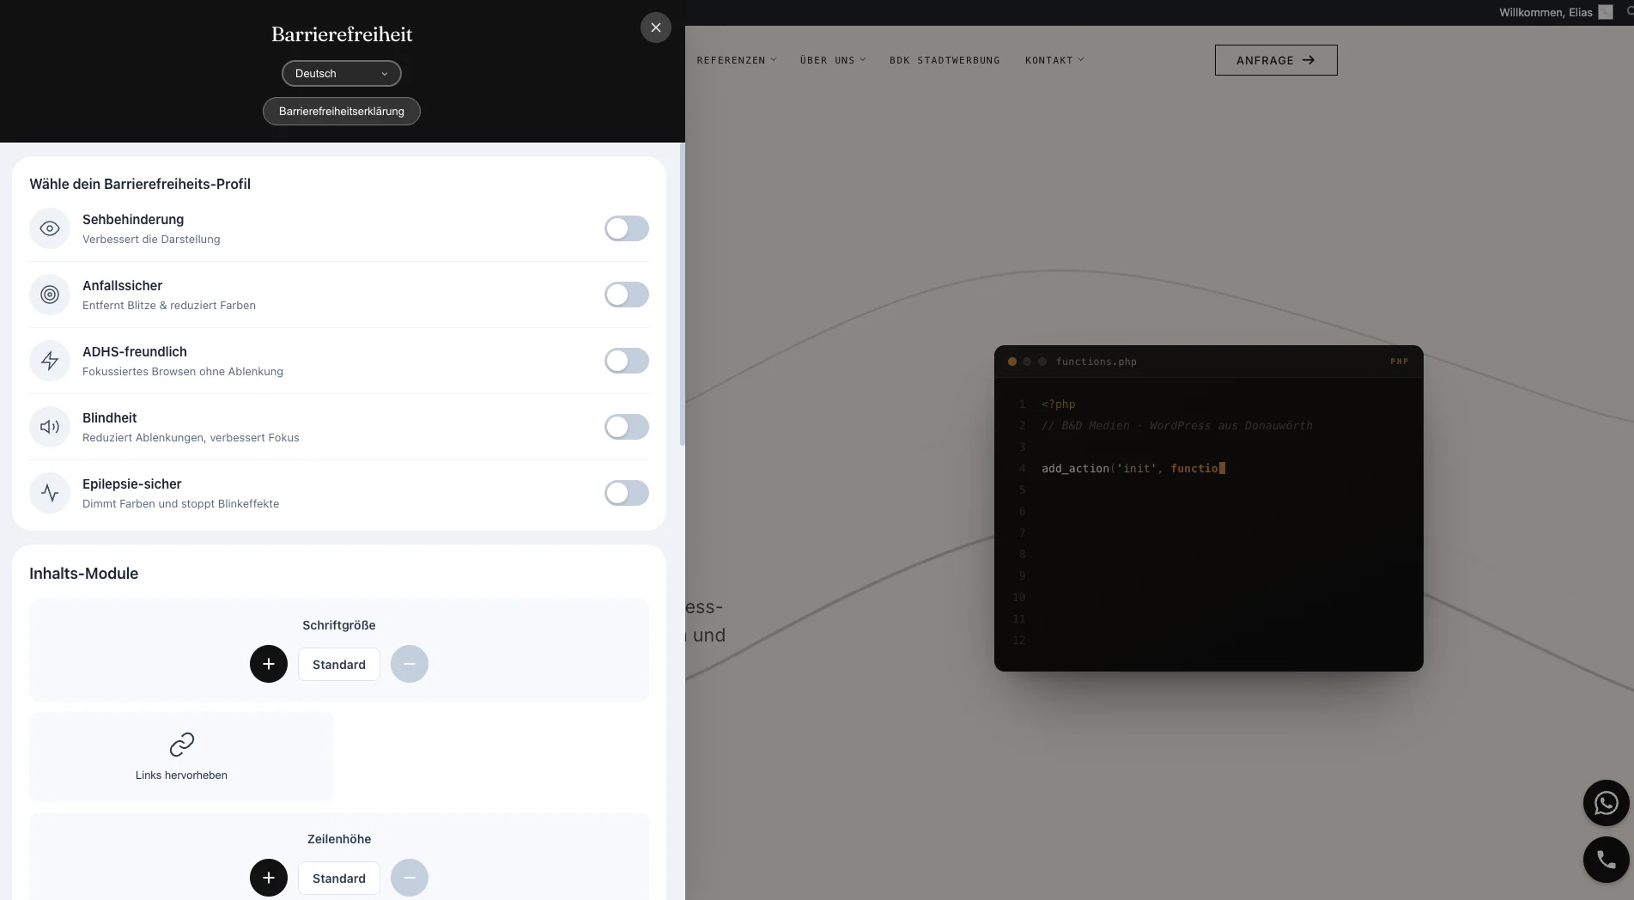Image resolution: width=1634 pixels, height=900 pixels.
Task: Click the pulse icon for Epilepsie-sicher
Action: click(50, 493)
